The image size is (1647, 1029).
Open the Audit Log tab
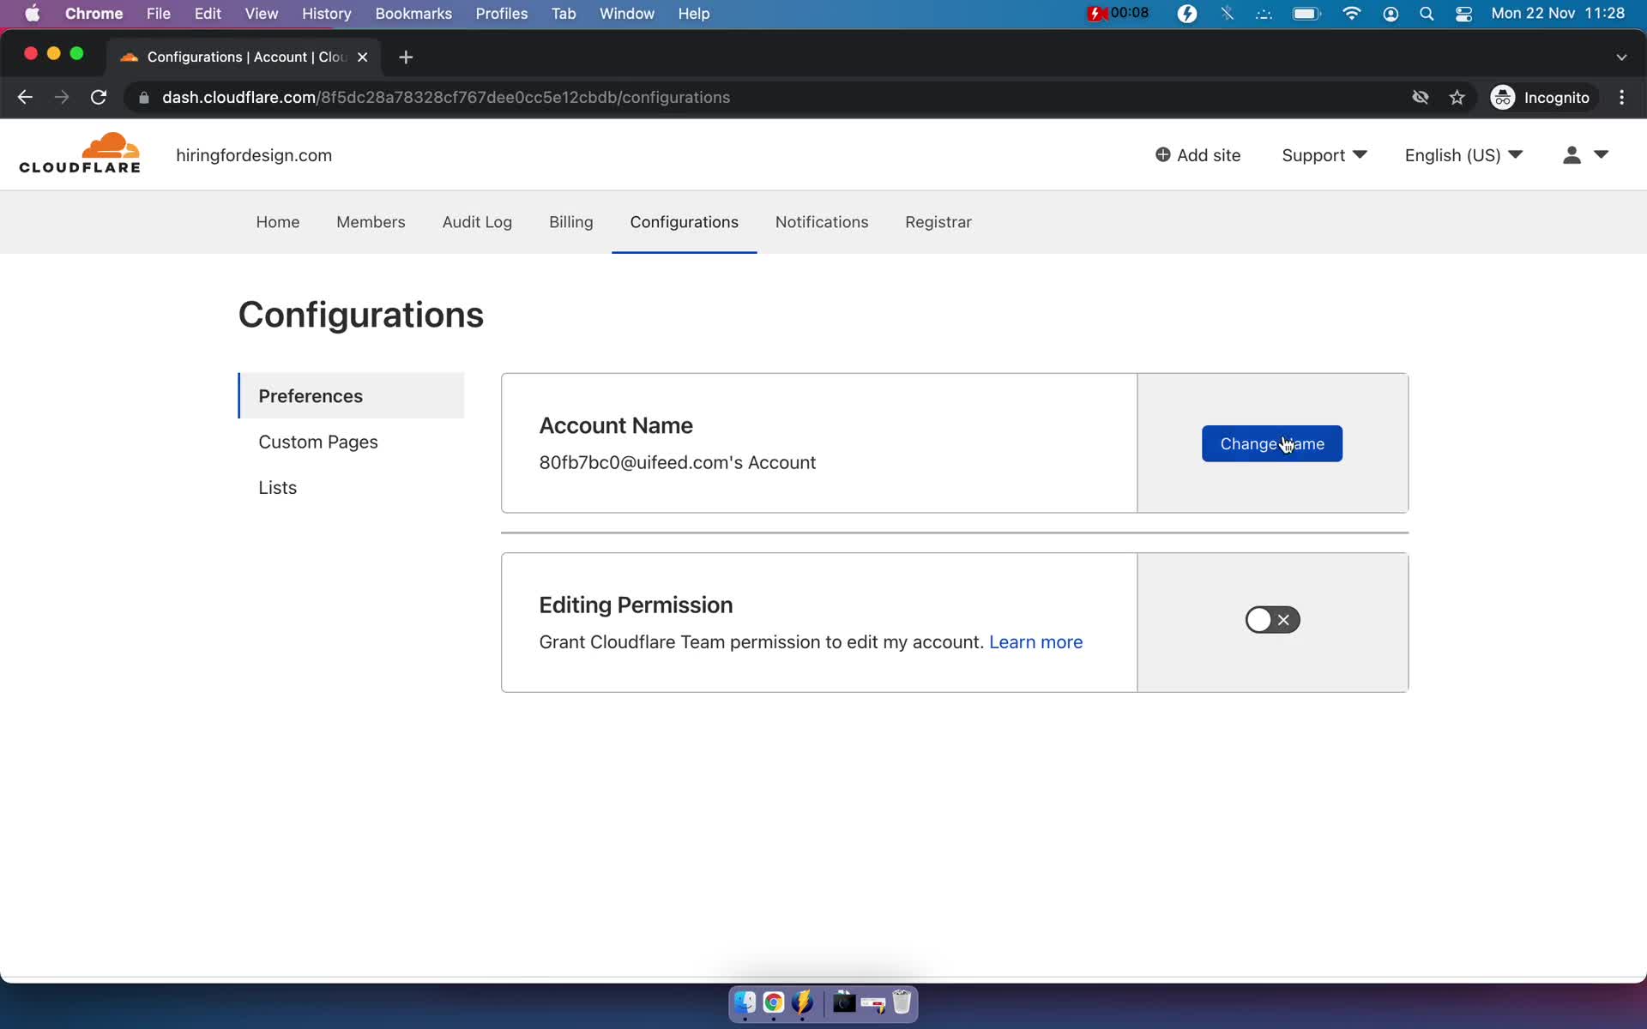(477, 222)
